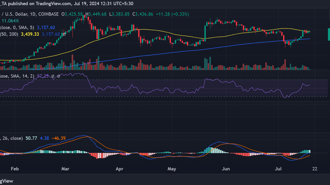This screenshot has height=185, width=330.
Task: Click the orange signal value -46.39
Action: tap(59, 138)
